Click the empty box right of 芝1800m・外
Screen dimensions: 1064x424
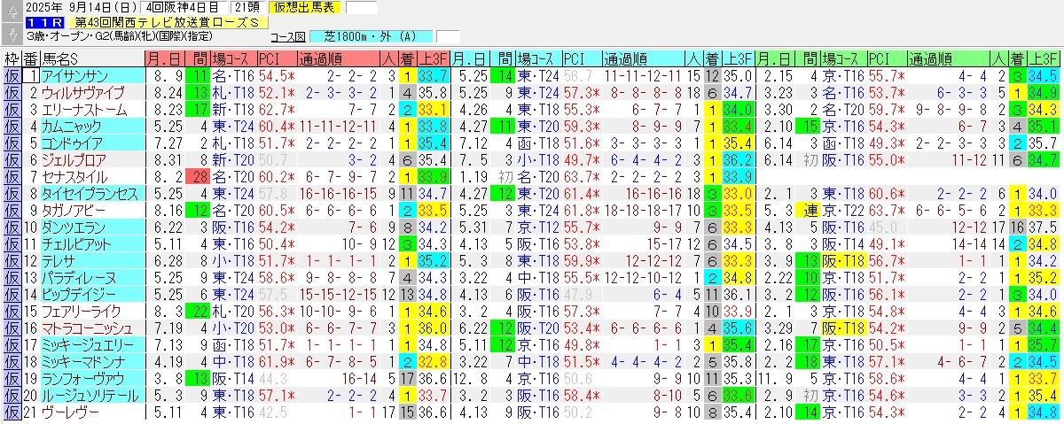448,37
